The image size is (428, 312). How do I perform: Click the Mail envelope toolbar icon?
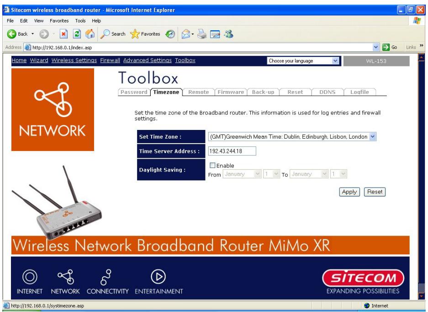[x=185, y=34]
